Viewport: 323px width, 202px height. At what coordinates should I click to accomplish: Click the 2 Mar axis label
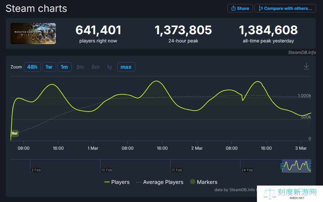pos(197,148)
